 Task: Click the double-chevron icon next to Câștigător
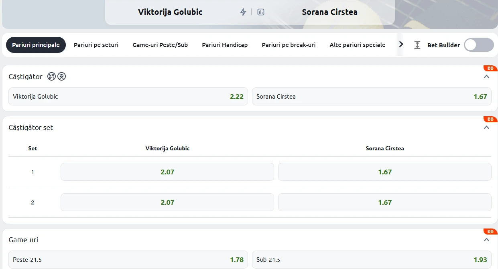click(61, 76)
